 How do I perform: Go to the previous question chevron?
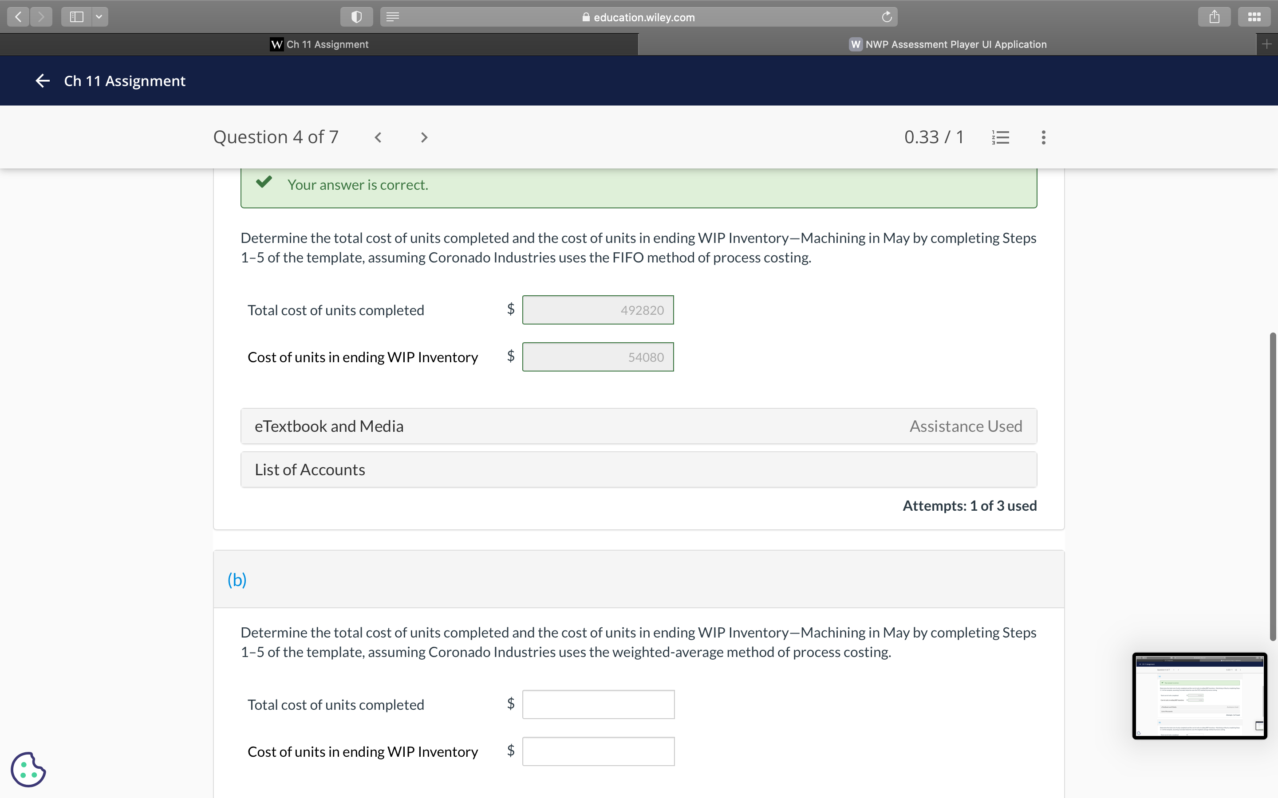pos(378,138)
